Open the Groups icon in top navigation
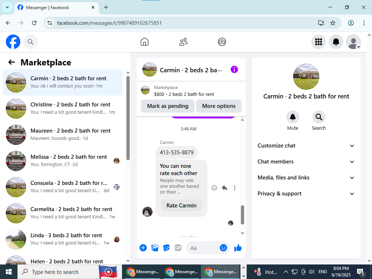 tap(222, 42)
